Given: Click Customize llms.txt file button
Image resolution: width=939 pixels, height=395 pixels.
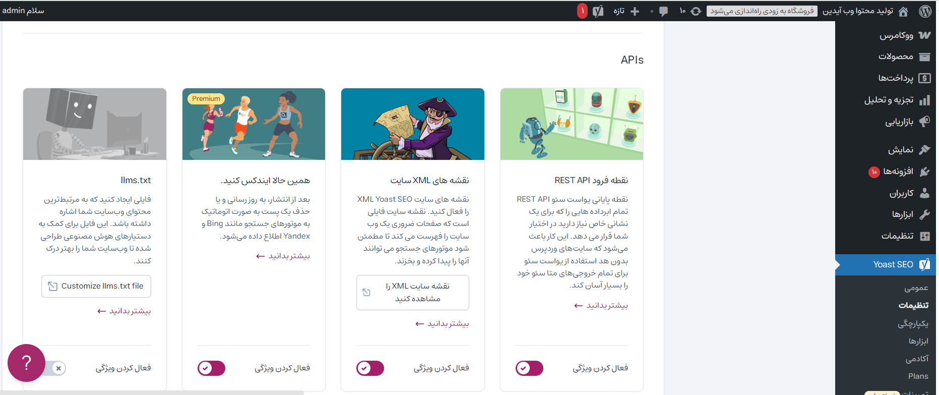Looking at the screenshot, I should [96, 286].
